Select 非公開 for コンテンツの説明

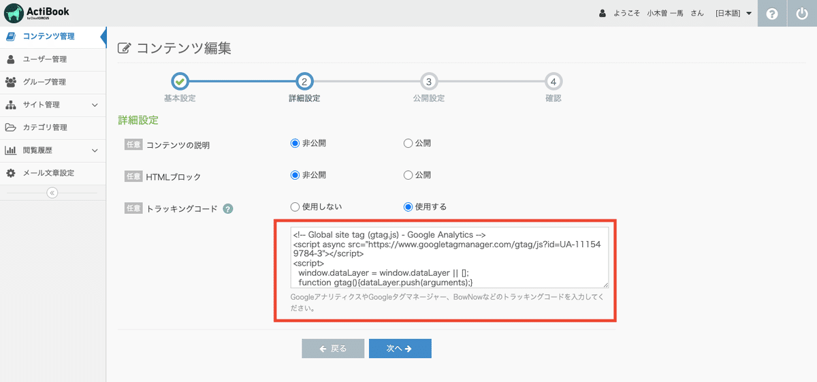(x=295, y=143)
